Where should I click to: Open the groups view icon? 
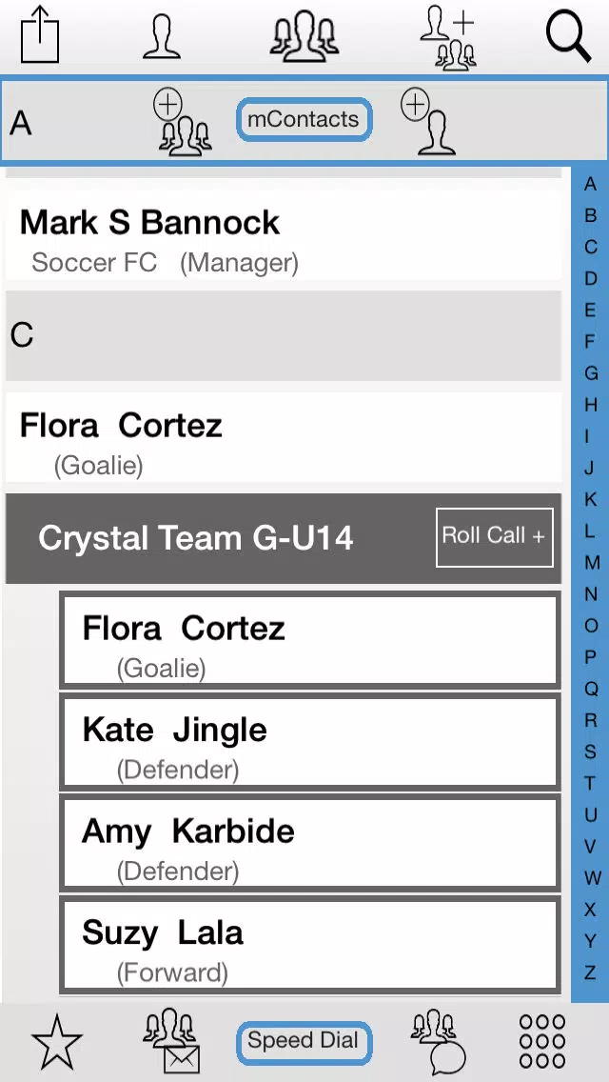click(304, 36)
